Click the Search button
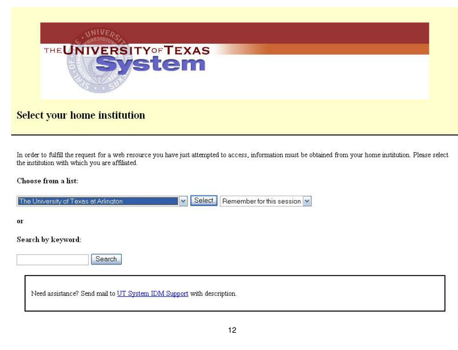This screenshot has width=458, height=350. 106,259
